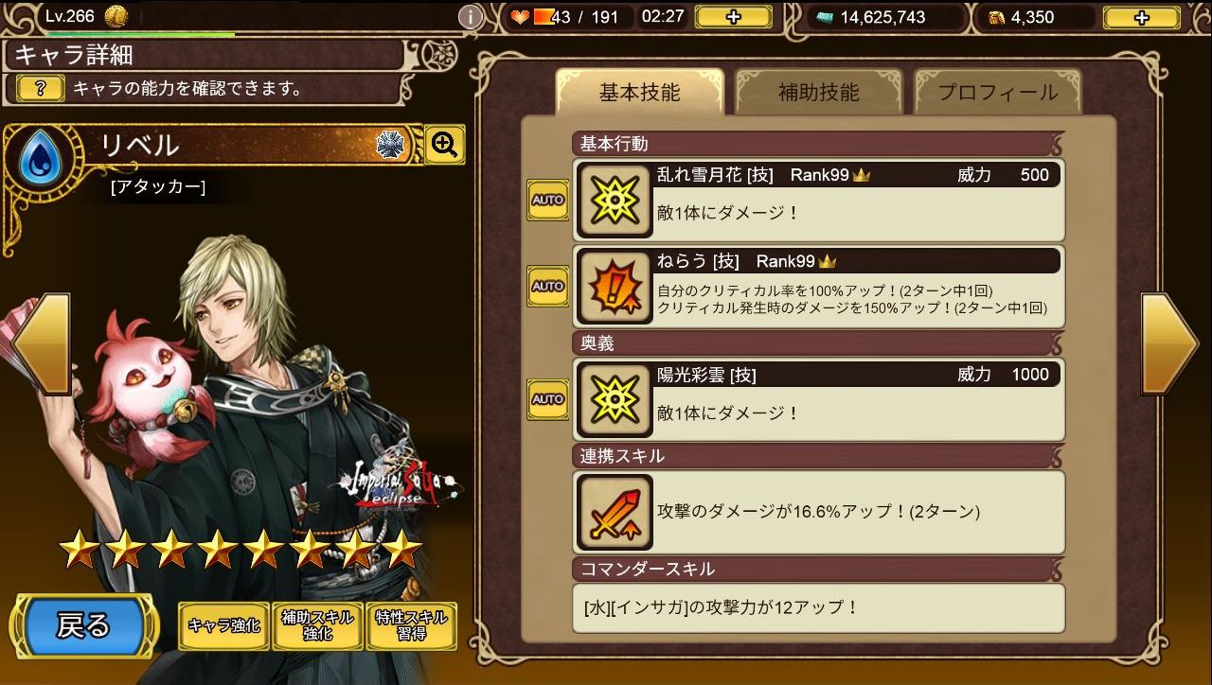The image size is (1212, 685).
Task: Click the 戻る back button
Action: [x=83, y=625]
